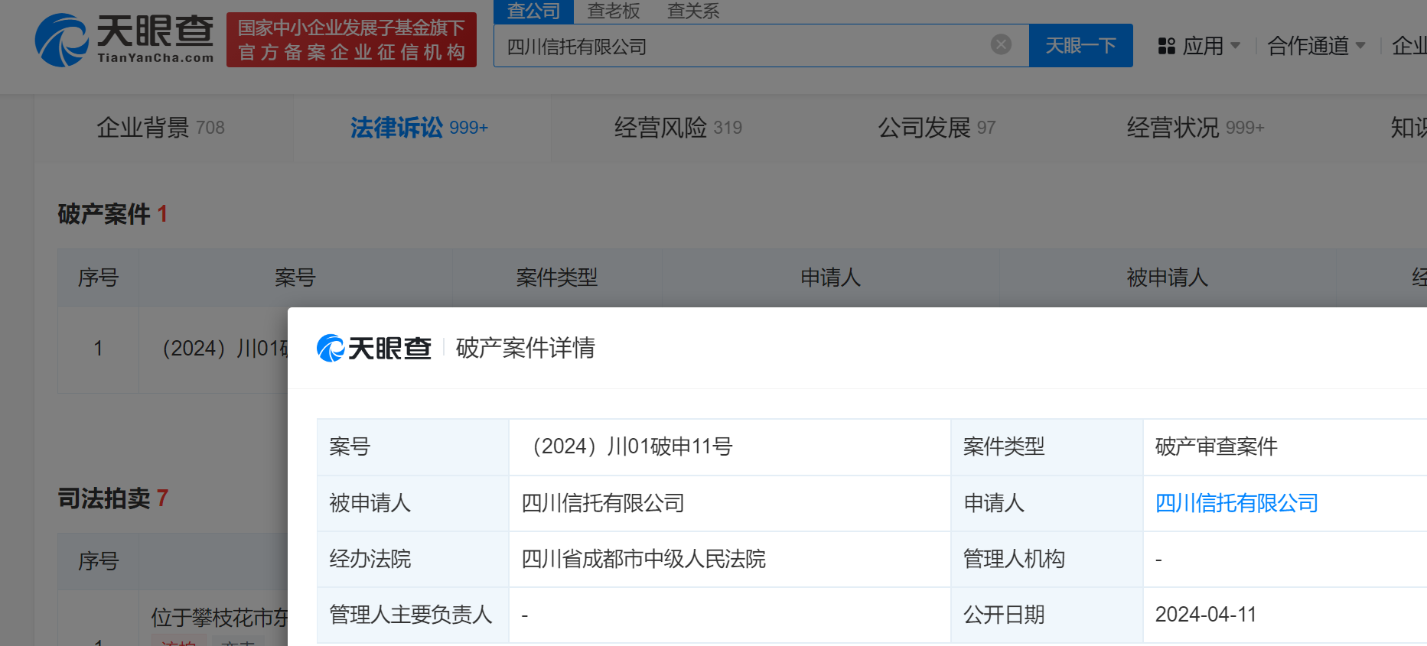
Task: Switch to the 查公司 search tab
Action: [533, 11]
